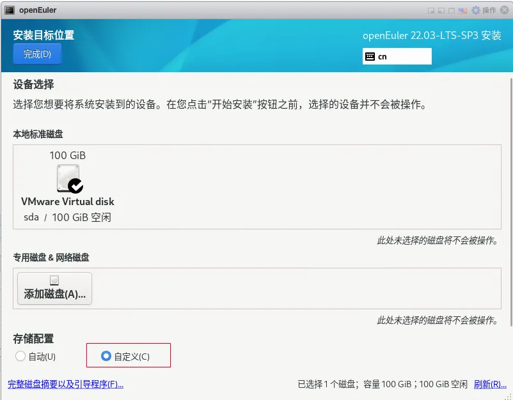
Task: Toggle disk selection checkmark on sda
Action: click(x=77, y=185)
